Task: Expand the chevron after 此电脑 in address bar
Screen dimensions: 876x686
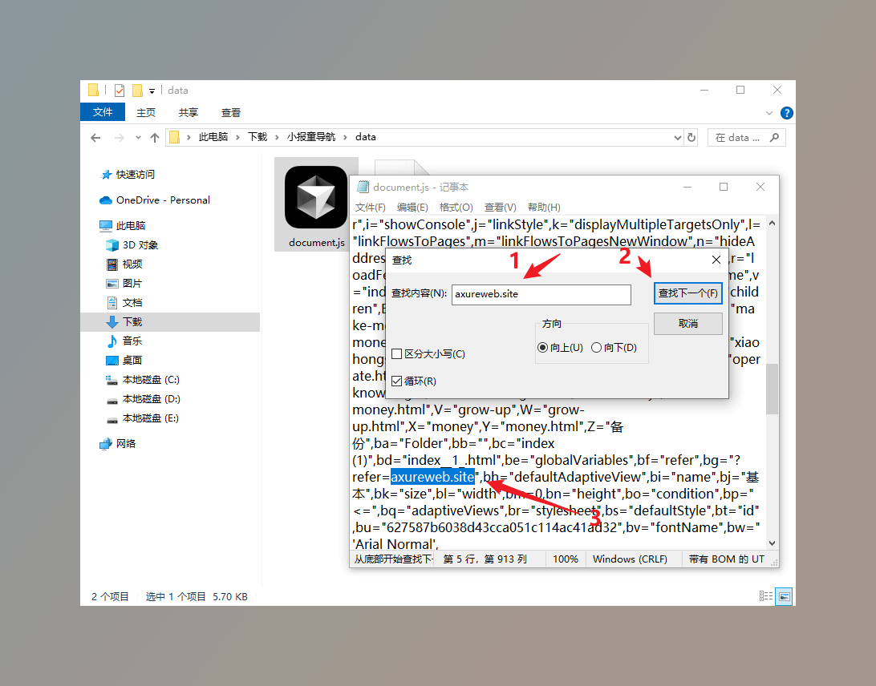Action: pyautogui.click(x=238, y=137)
